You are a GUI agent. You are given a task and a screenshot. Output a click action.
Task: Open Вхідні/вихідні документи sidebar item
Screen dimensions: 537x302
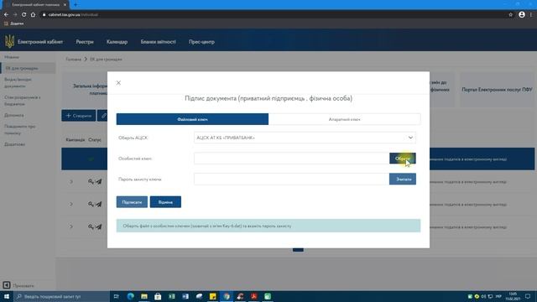click(x=18, y=83)
